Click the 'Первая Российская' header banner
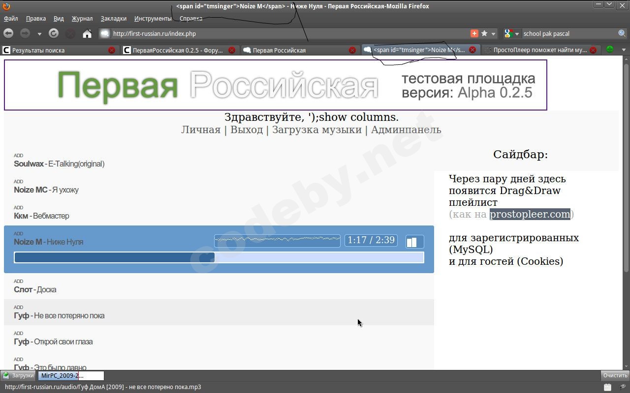The width and height of the screenshot is (630, 393). click(x=276, y=85)
